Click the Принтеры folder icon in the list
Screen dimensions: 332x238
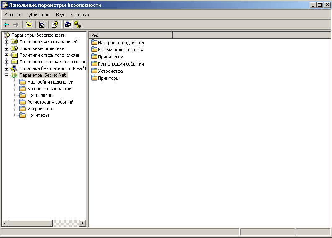pyautogui.click(x=94, y=78)
